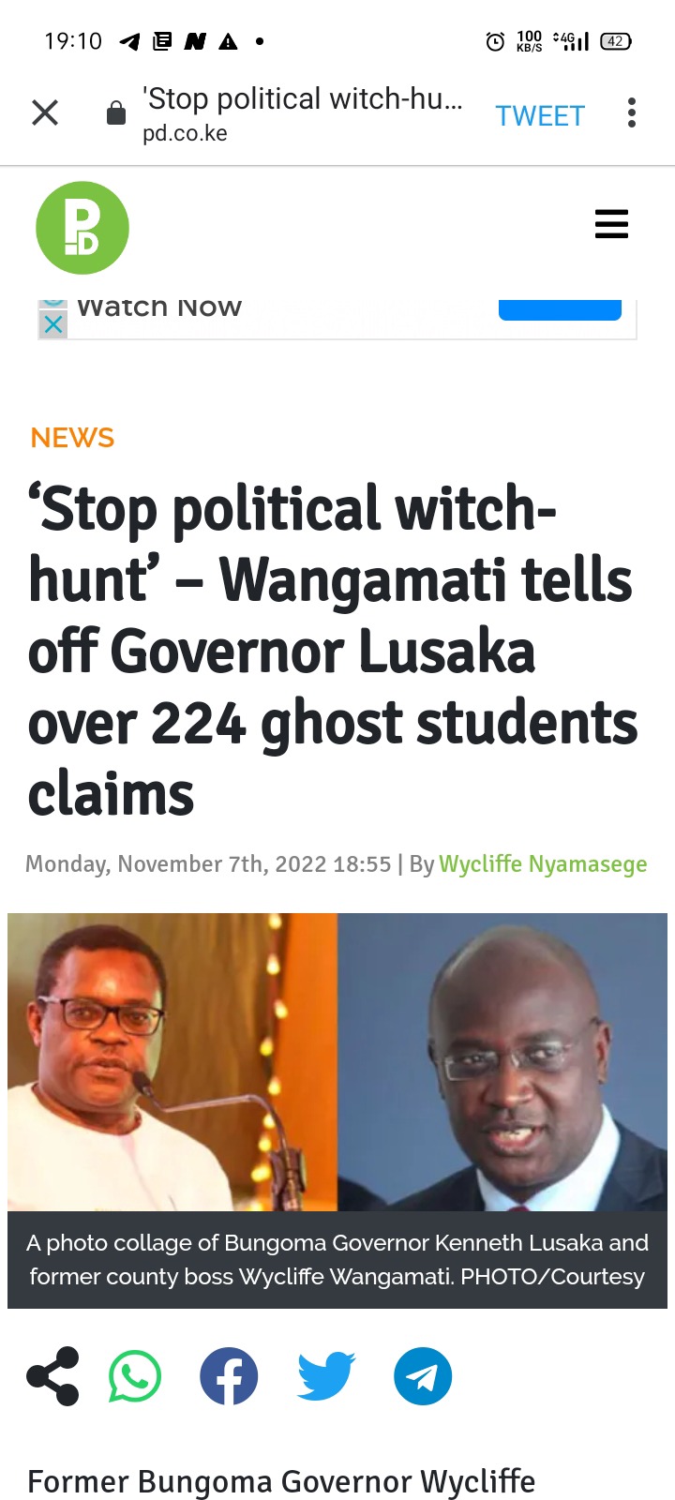Share article on Twitter bird icon

[x=326, y=1376]
